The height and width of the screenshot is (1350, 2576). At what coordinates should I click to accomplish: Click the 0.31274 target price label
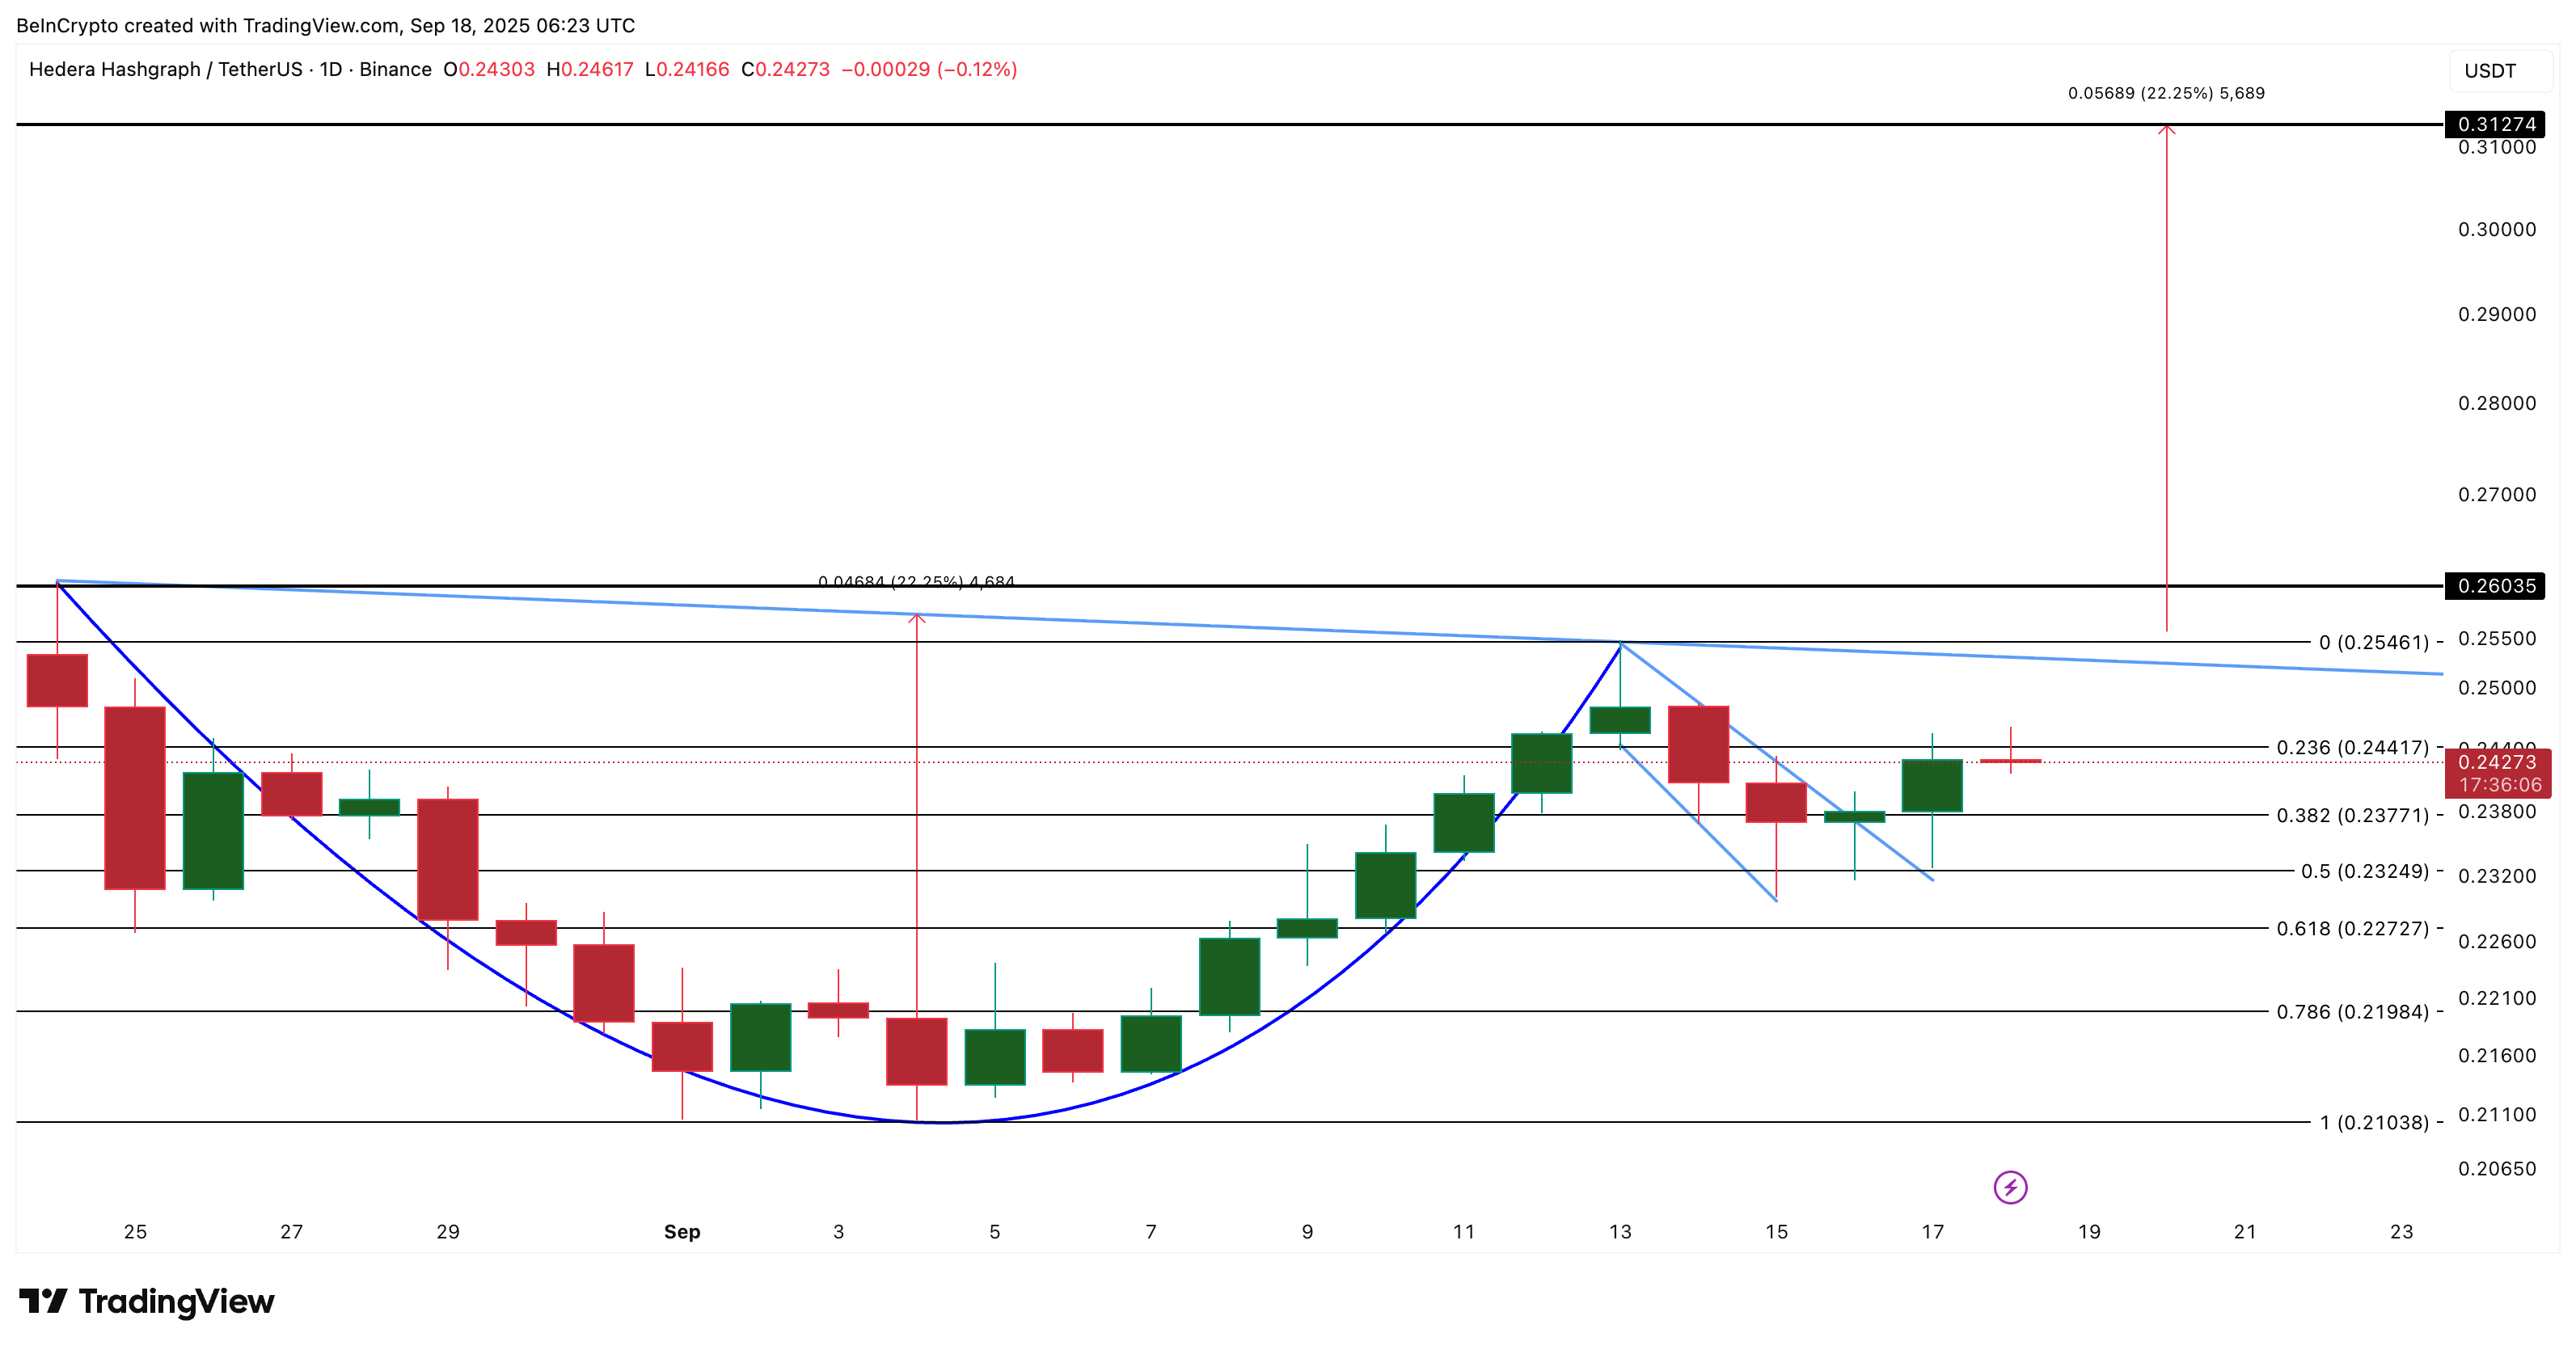(x=2496, y=124)
